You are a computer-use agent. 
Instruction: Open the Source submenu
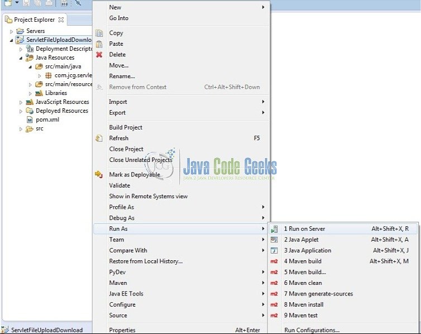click(181, 316)
